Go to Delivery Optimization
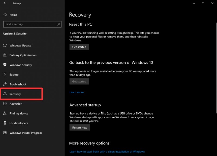The height and width of the screenshot is (156, 217). coord(23,55)
